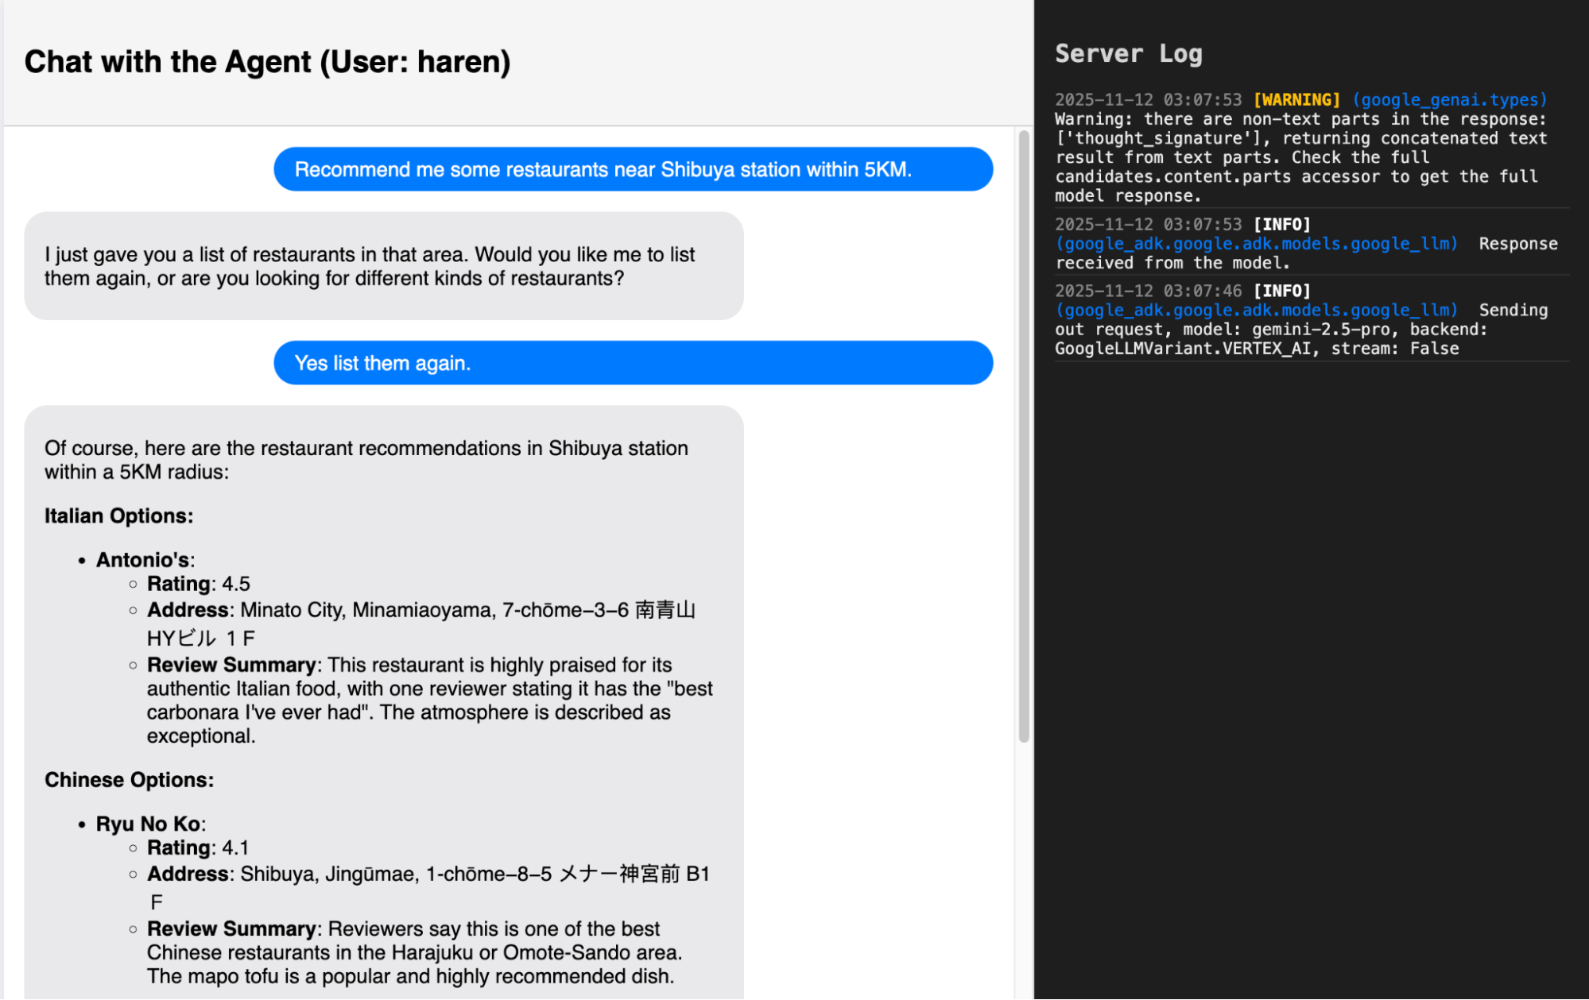Click the [INFO] tag of the 03:07:53 entry
The height and width of the screenshot is (1000, 1589).
(x=1281, y=225)
